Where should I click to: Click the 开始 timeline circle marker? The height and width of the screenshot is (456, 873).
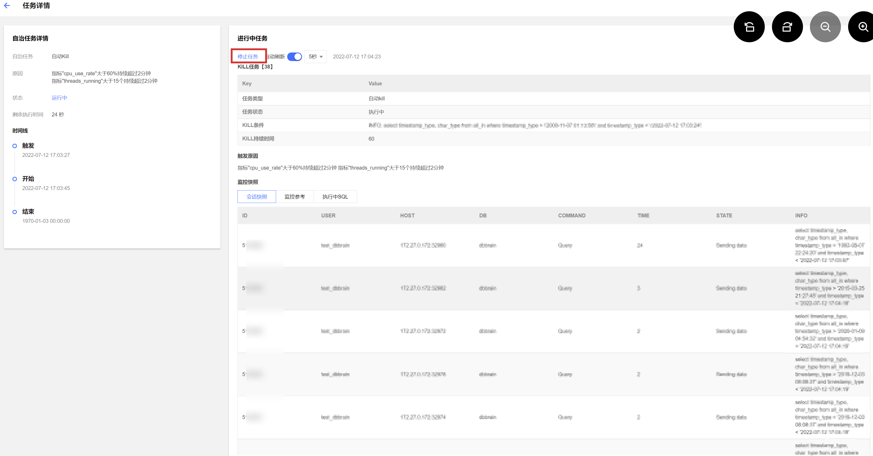pos(15,179)
